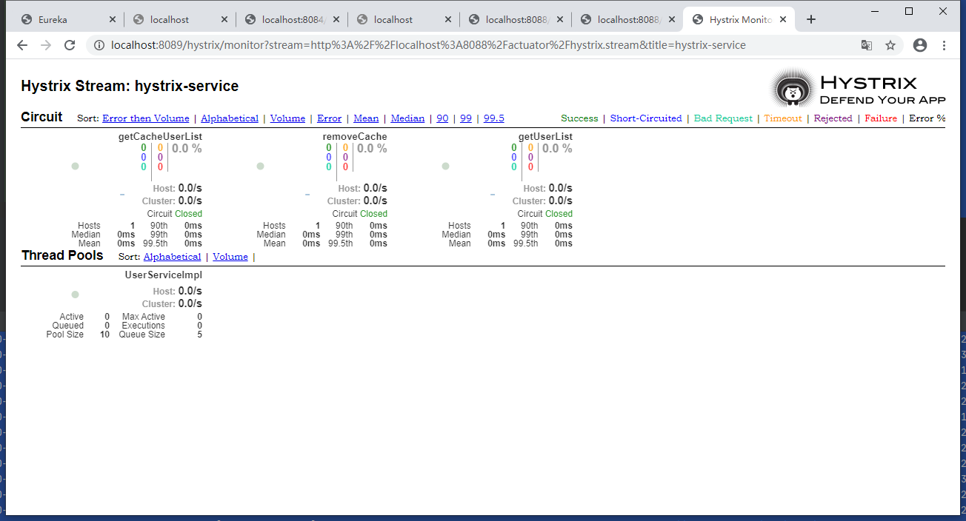Image resolution: width=966 pixels, height=521 pixels.
Task: Open the translate page icon
Action: click(867, 45)
